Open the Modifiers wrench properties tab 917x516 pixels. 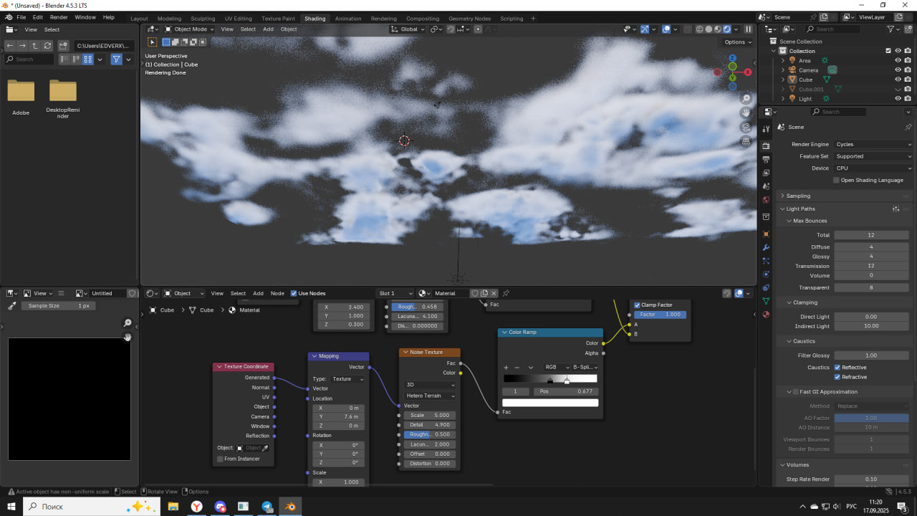[x=766, y=248]
